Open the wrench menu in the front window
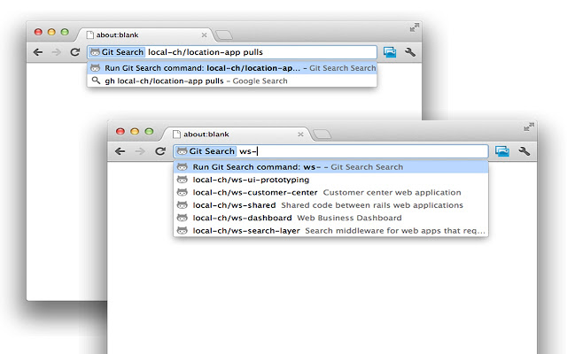This screenshot has height=354, width=567. tap(524, 151)
